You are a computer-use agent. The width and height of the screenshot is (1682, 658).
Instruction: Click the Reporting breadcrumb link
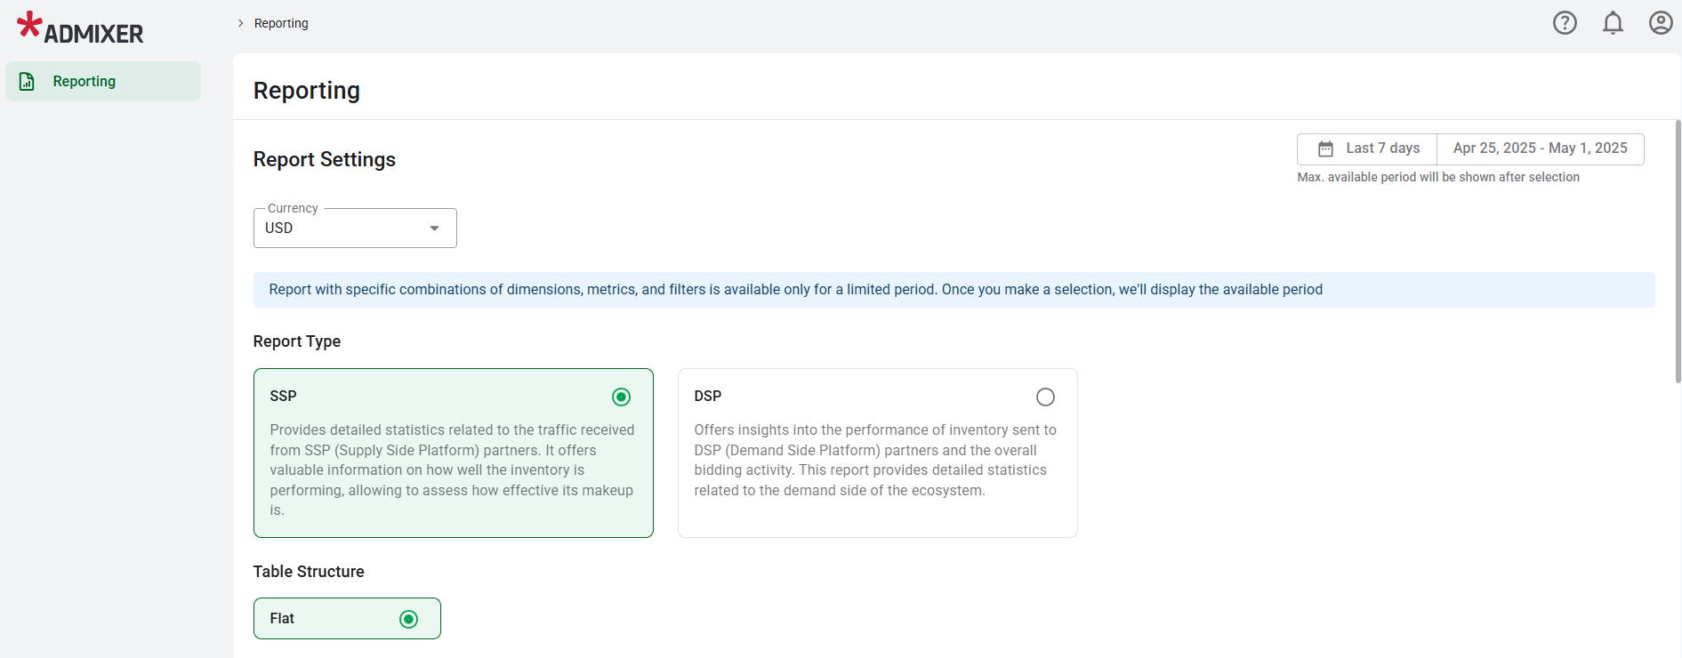tap(281, 23)
